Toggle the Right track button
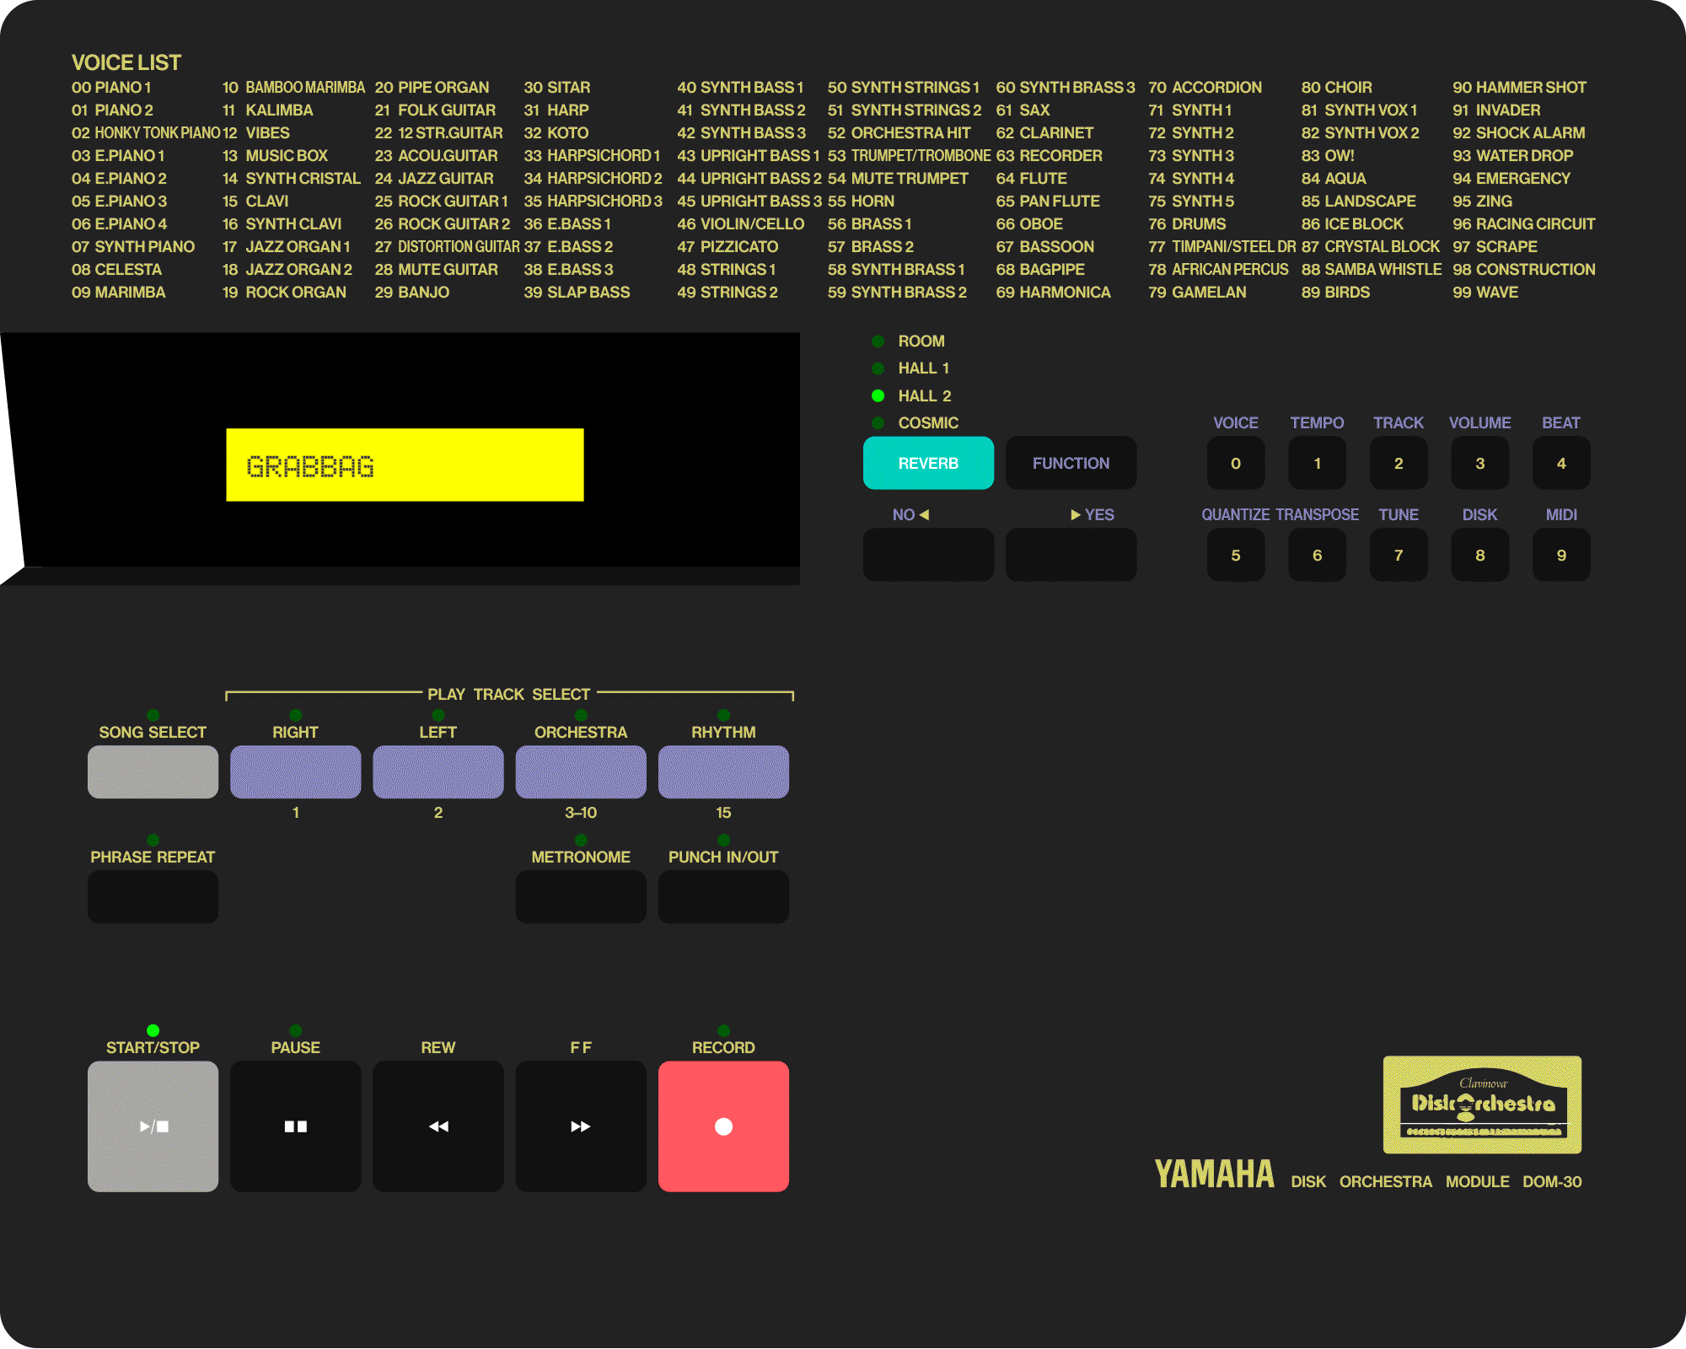The image size is (1686, 1349). point(295,771)
